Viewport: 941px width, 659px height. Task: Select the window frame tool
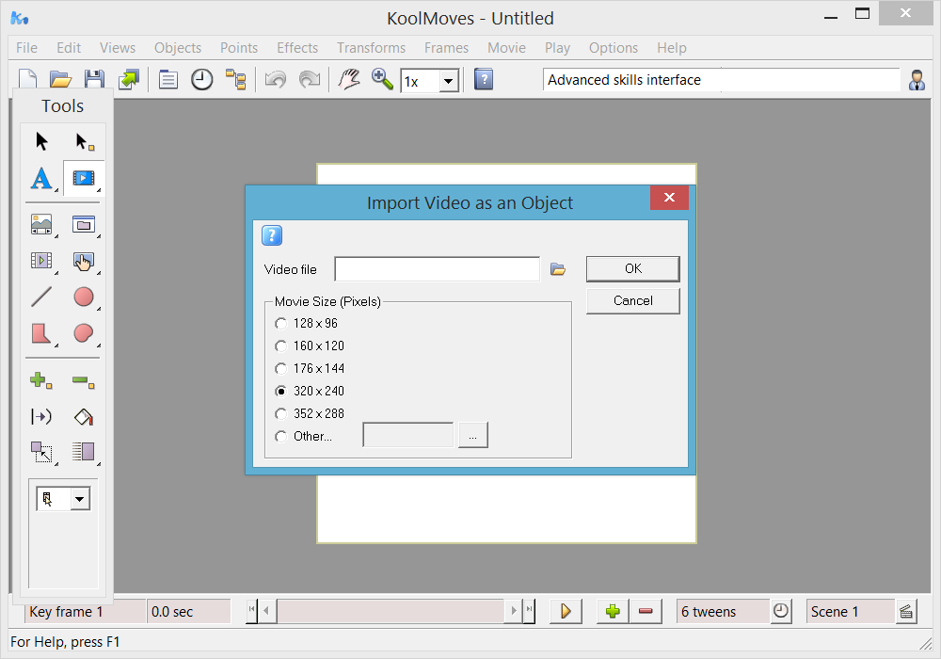click(84, 225)
